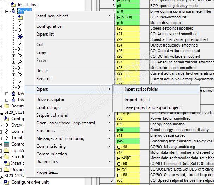Click 'Energy consumption' description text
Screen dimensions: 214x185
167,124
